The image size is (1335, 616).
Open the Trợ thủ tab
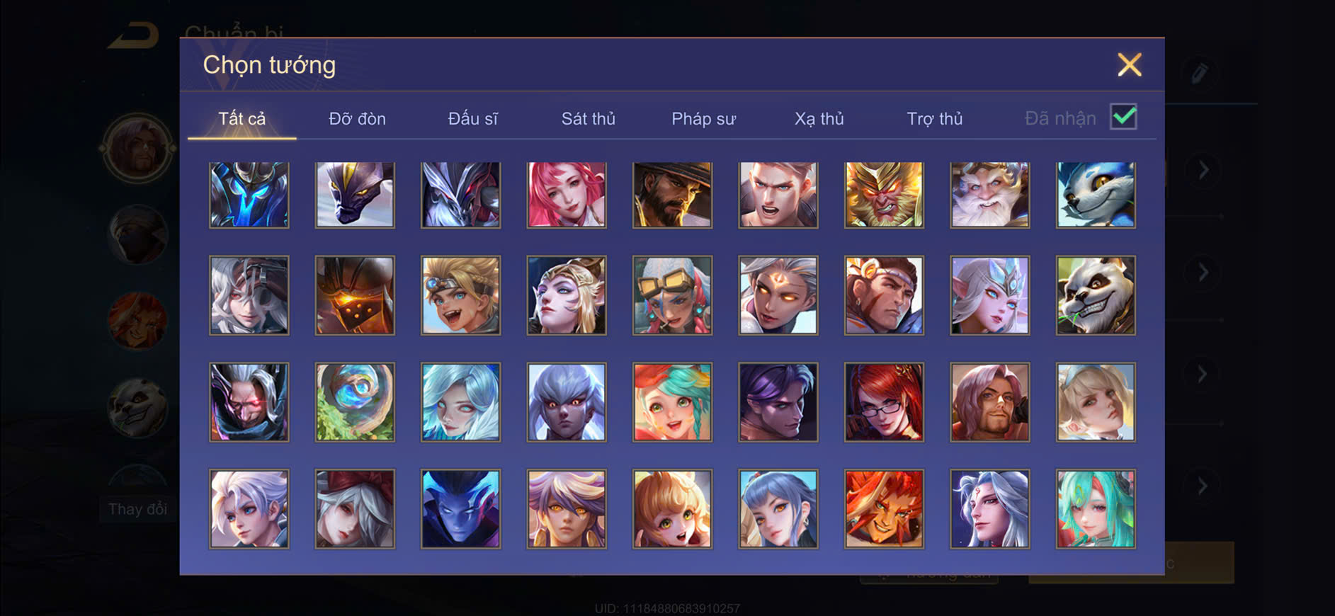point(935,118)
